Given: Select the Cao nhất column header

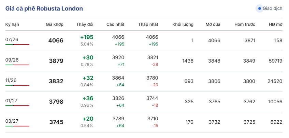Looking at the screenshot, I should point(115,24).
